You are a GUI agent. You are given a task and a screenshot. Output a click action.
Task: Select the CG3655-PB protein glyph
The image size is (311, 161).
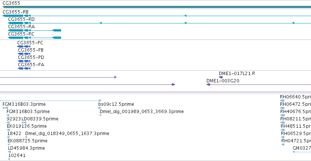[x=24, y=54]
